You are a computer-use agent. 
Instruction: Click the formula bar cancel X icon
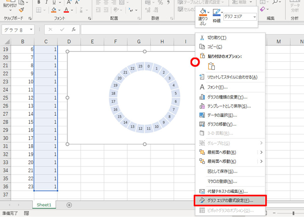pyautogui.click(x=50, y=29)
